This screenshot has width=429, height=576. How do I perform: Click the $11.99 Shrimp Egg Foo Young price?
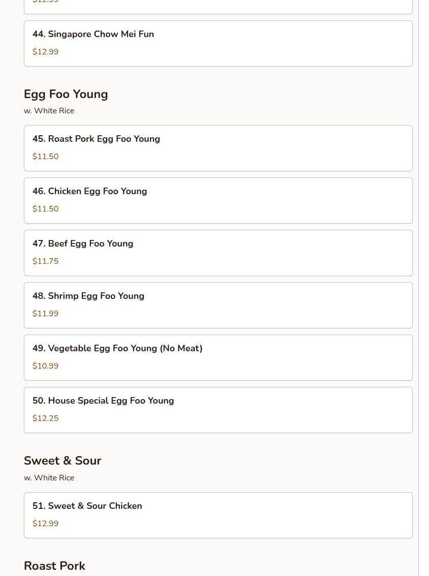pyautogui.click(x=46, y=314)
